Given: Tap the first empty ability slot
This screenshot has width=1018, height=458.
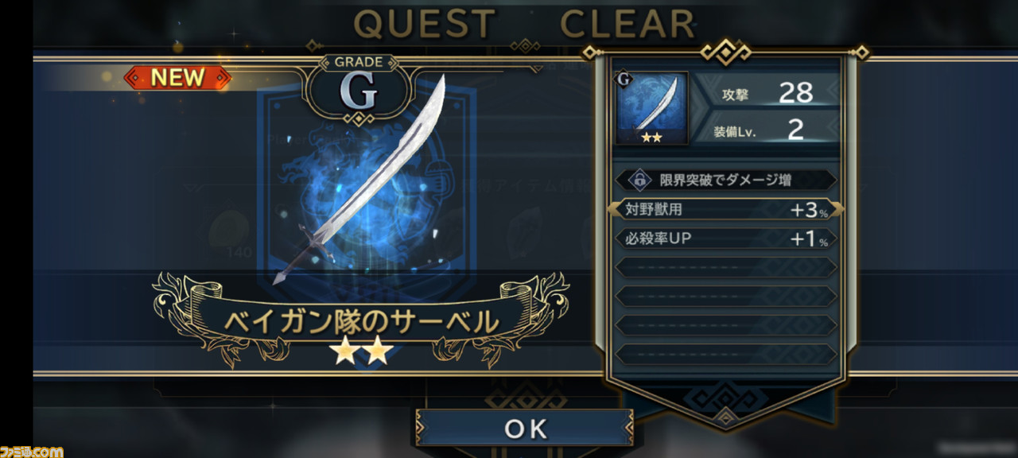Looking at the screenshot, I should click(x=725, y=267).
